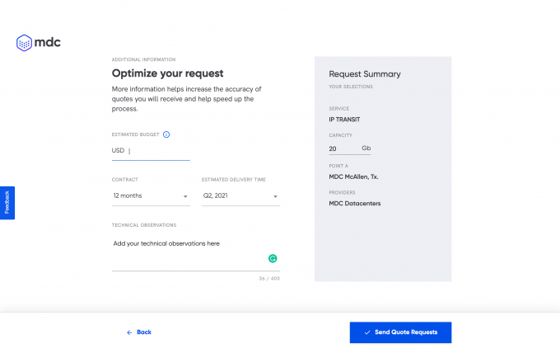Go Back to the previous step
The width and height of the screenshot is (560, 353).
pos(139,332)
